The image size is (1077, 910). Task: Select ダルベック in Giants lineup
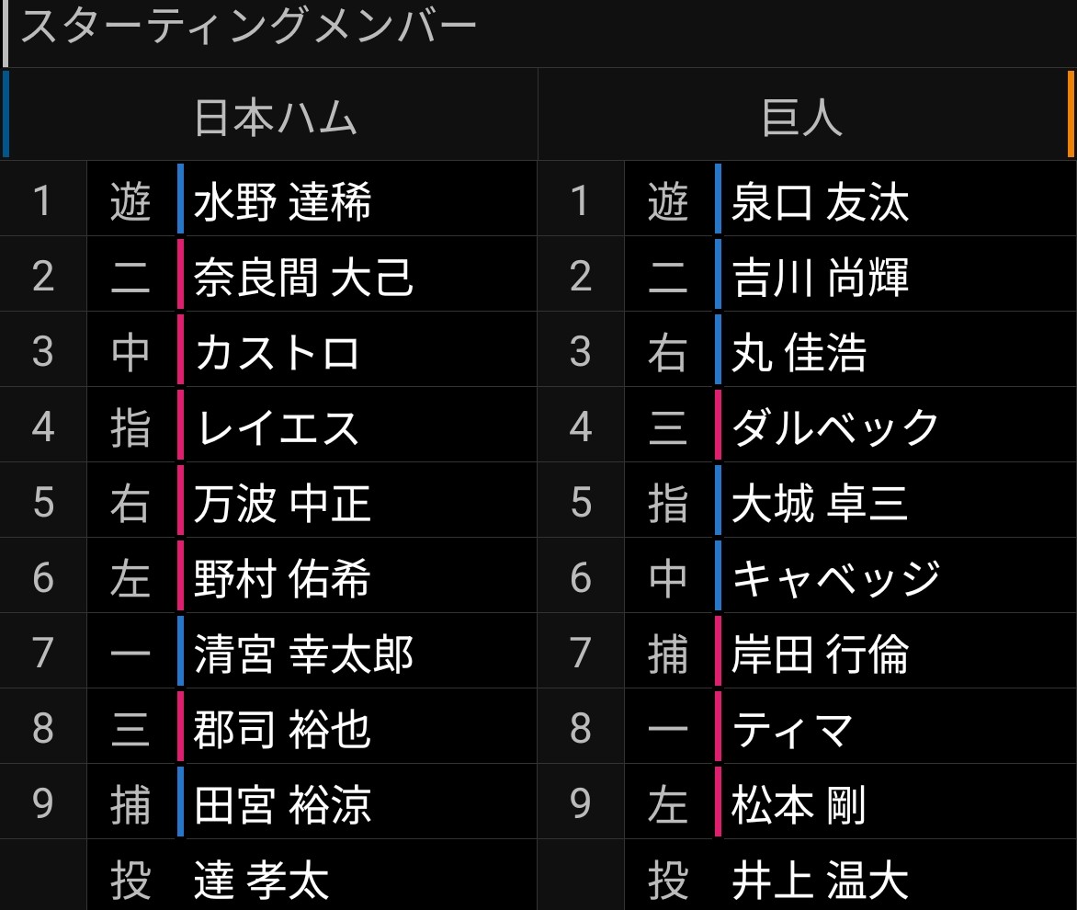(x=835, y=427)
